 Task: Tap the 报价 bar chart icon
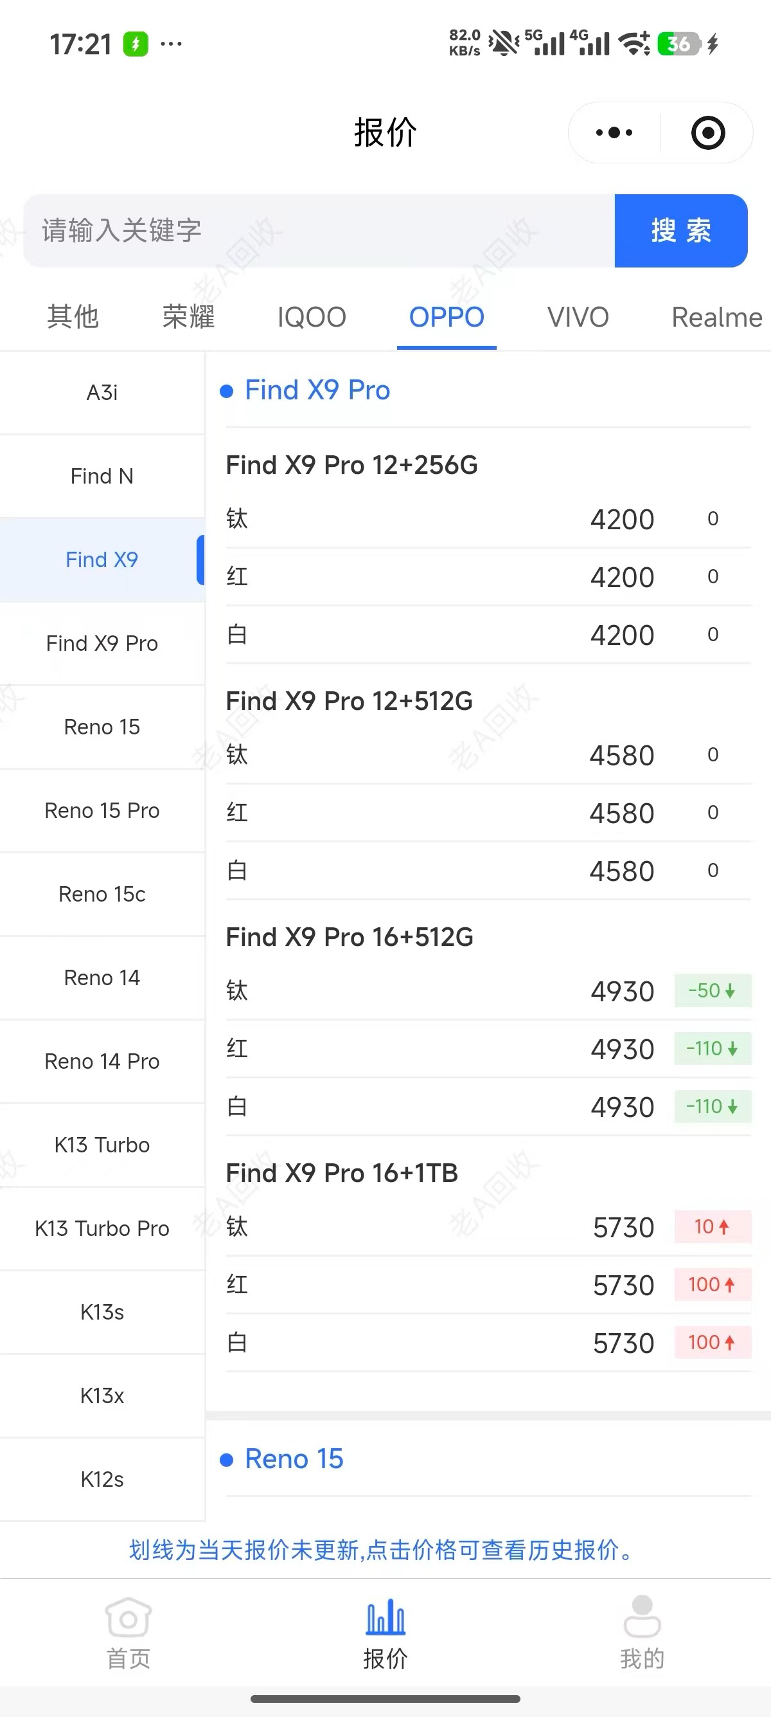pos(385,1617)
